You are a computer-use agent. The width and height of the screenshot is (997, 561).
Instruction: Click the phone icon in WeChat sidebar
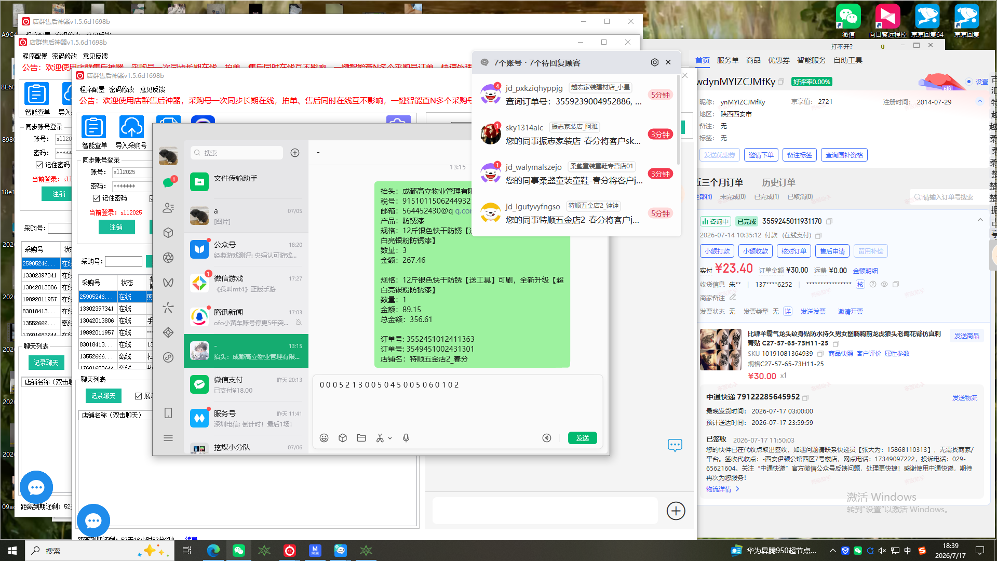[x=168, y=413]
